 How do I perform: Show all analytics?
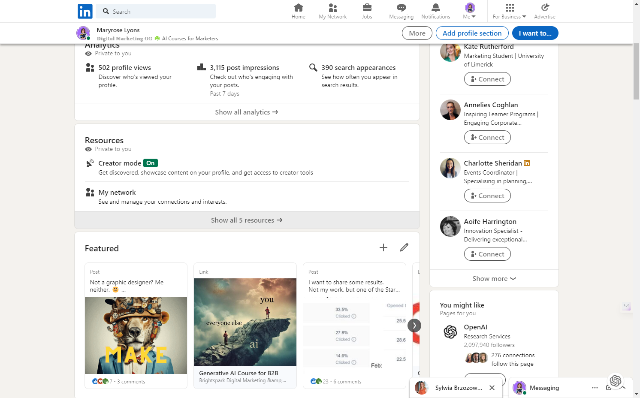click(247, 112)
